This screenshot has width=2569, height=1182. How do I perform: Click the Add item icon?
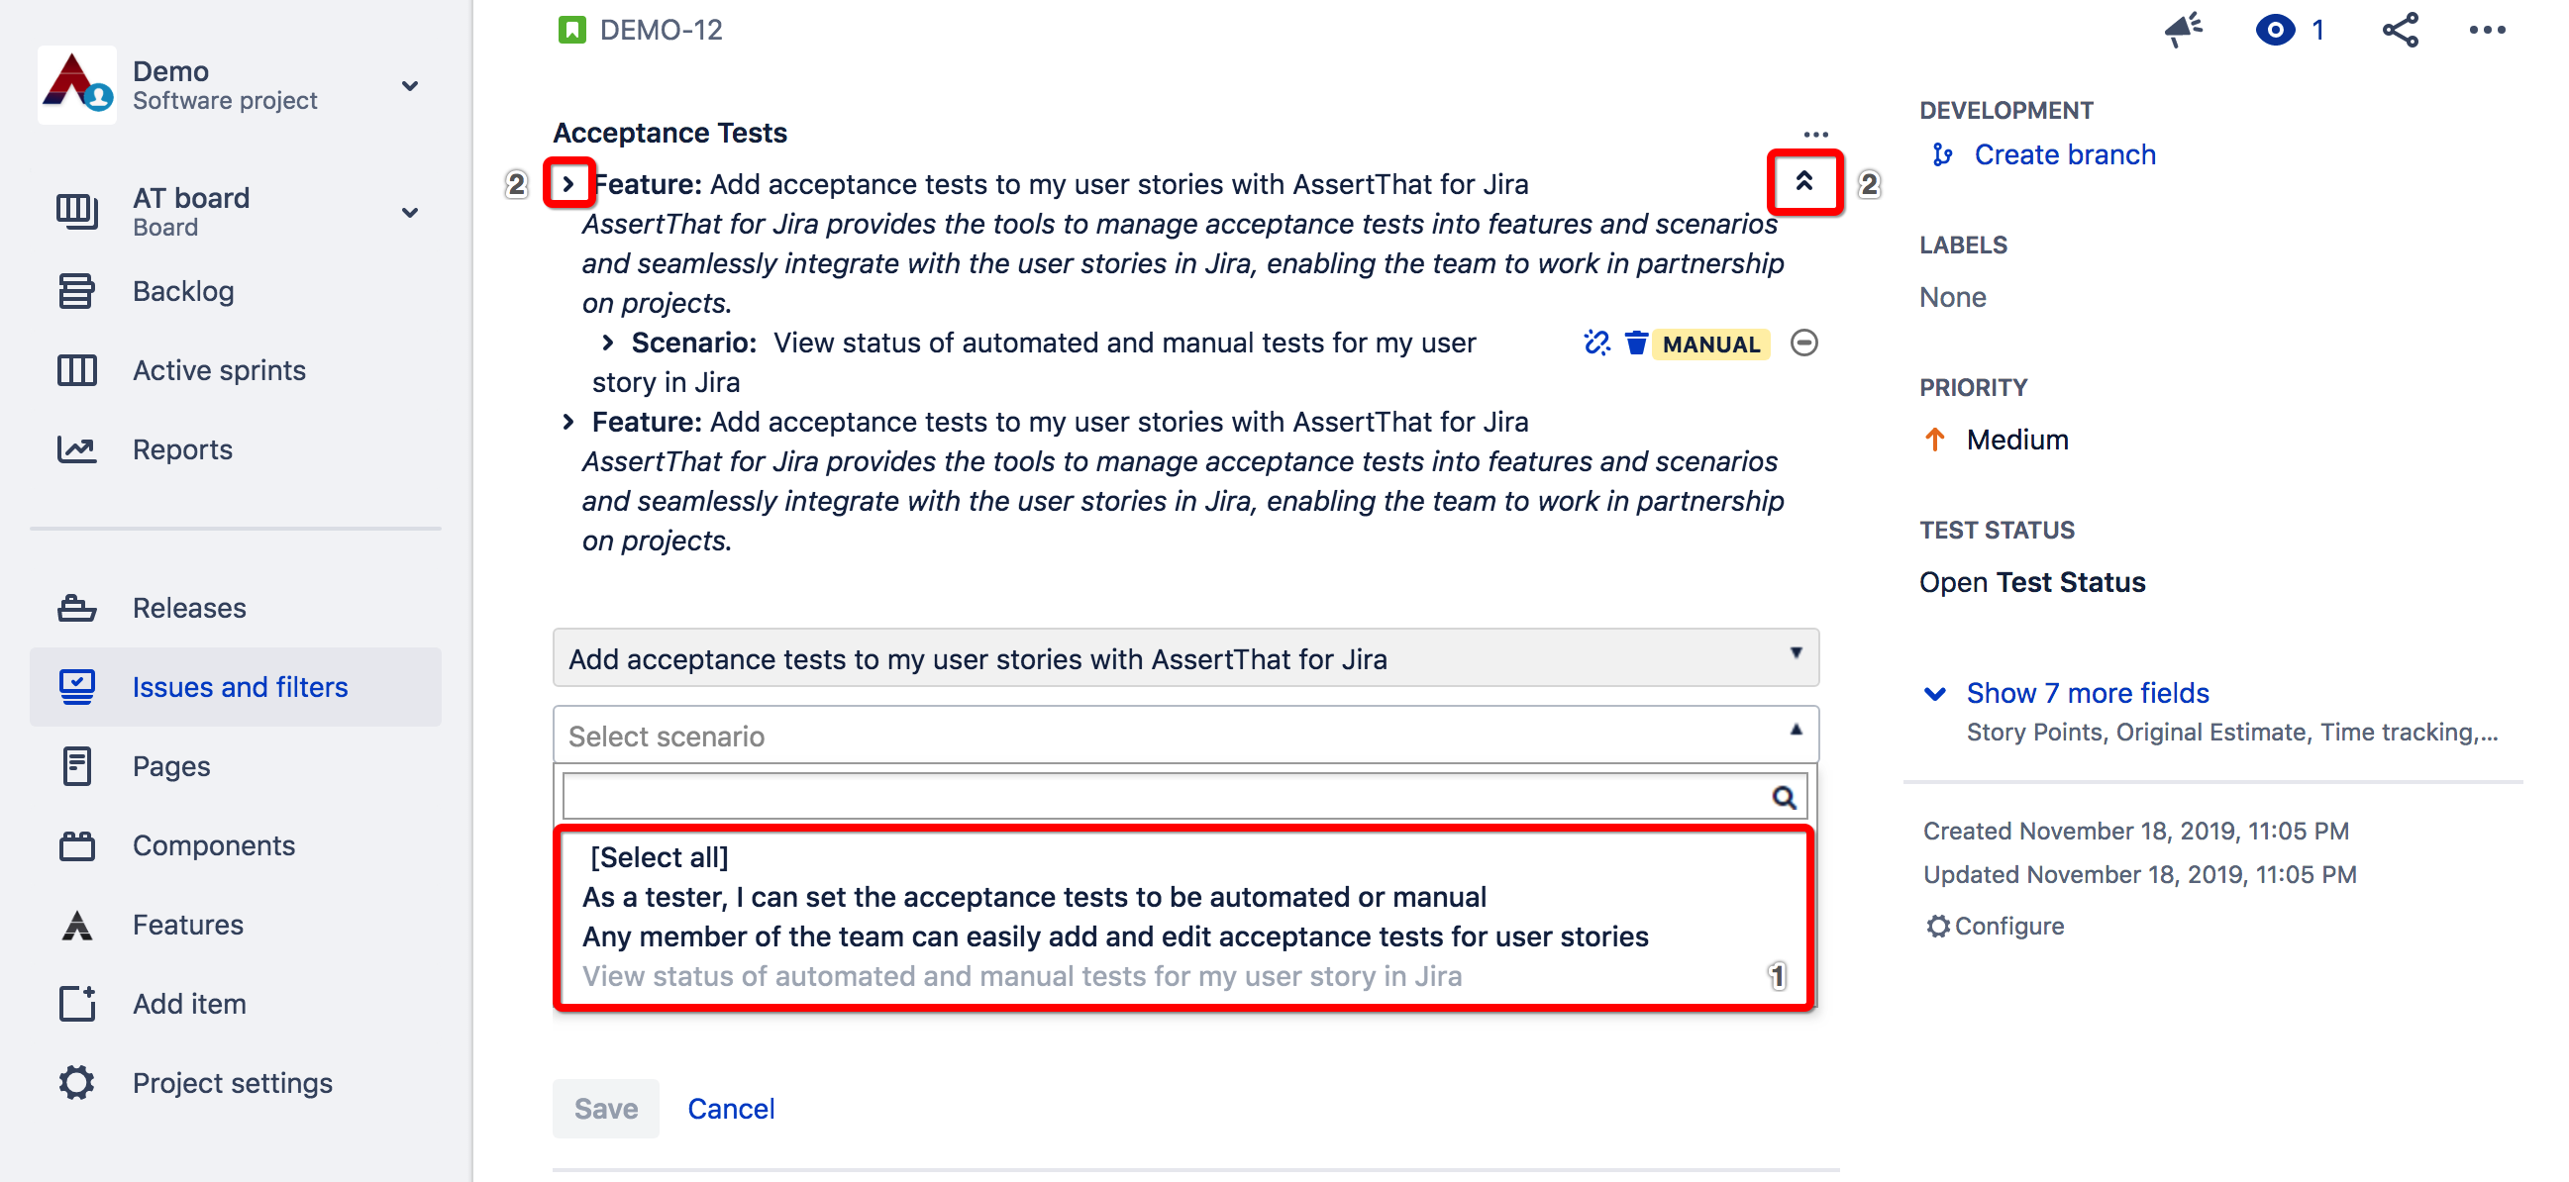77,1004
